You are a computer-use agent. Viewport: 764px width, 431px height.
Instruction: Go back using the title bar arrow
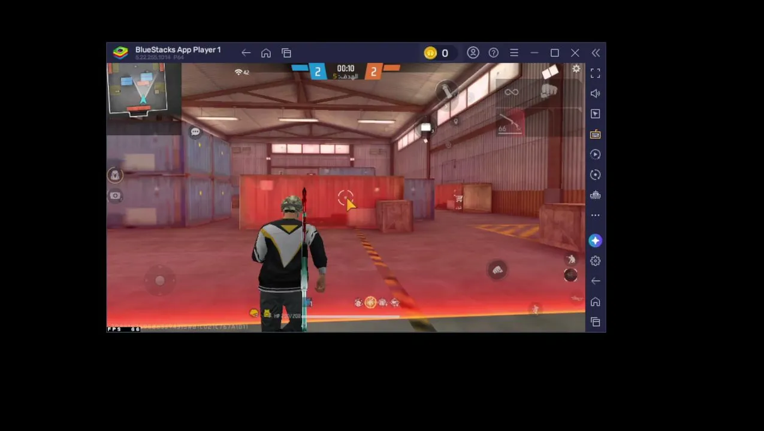click(x=246, y=53)
